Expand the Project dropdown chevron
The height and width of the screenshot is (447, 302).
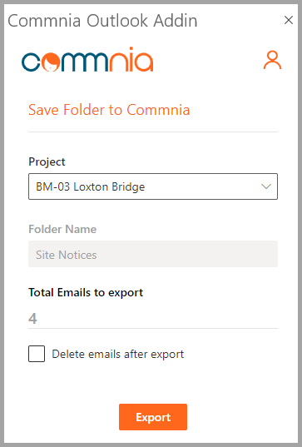[x=266, y=186]
